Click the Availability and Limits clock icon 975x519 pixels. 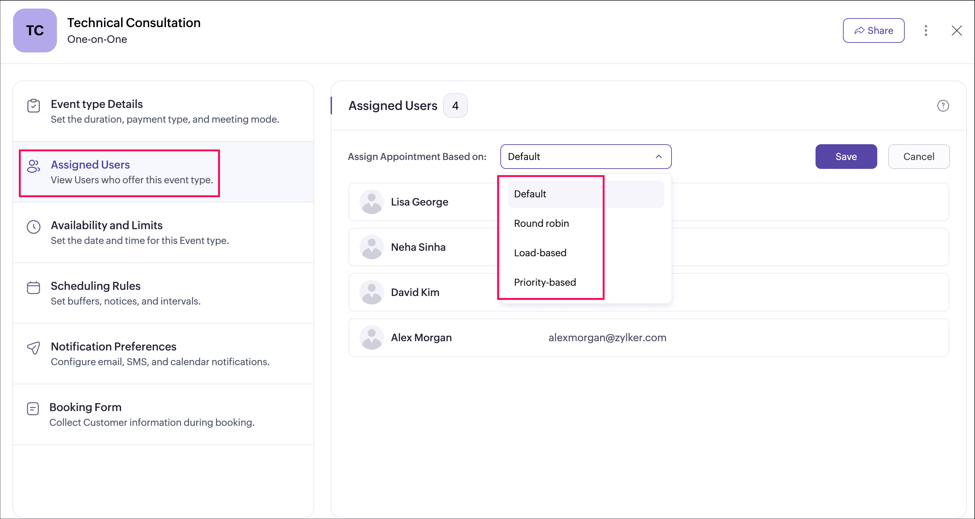pyautogui.click(x=33, y=227)
